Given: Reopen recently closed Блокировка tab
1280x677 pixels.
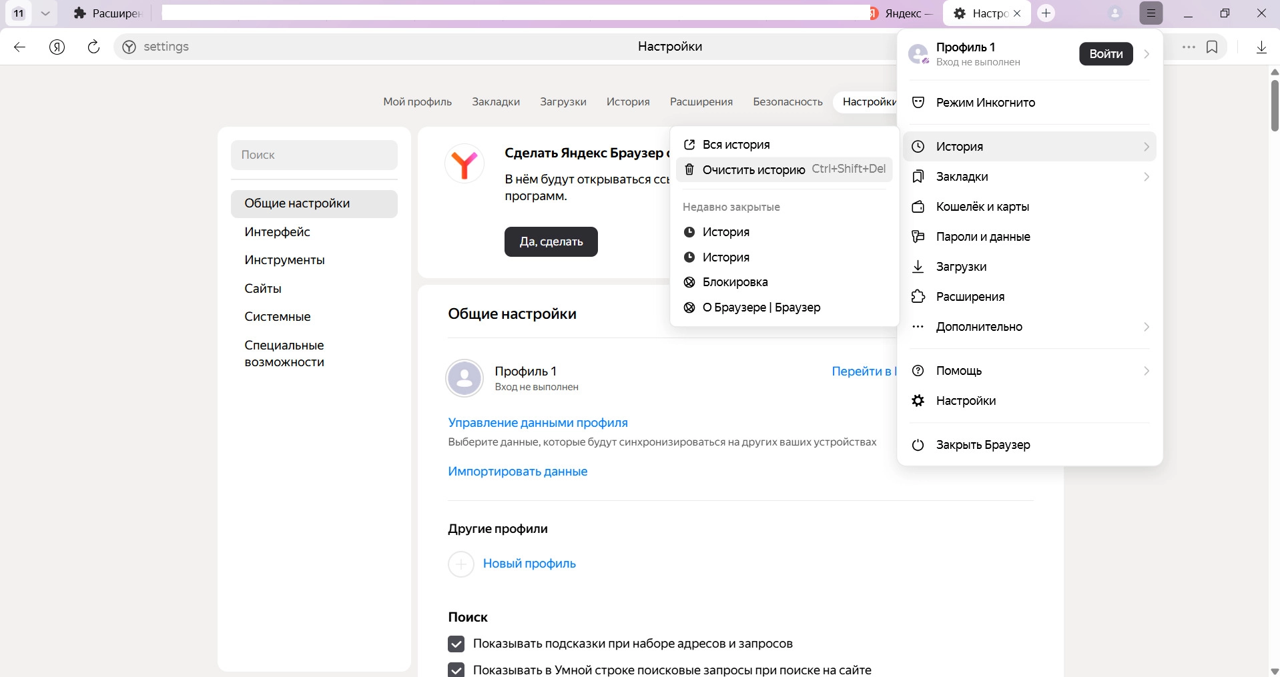Looking at the screenshot, I should click(x=784, y=282).
